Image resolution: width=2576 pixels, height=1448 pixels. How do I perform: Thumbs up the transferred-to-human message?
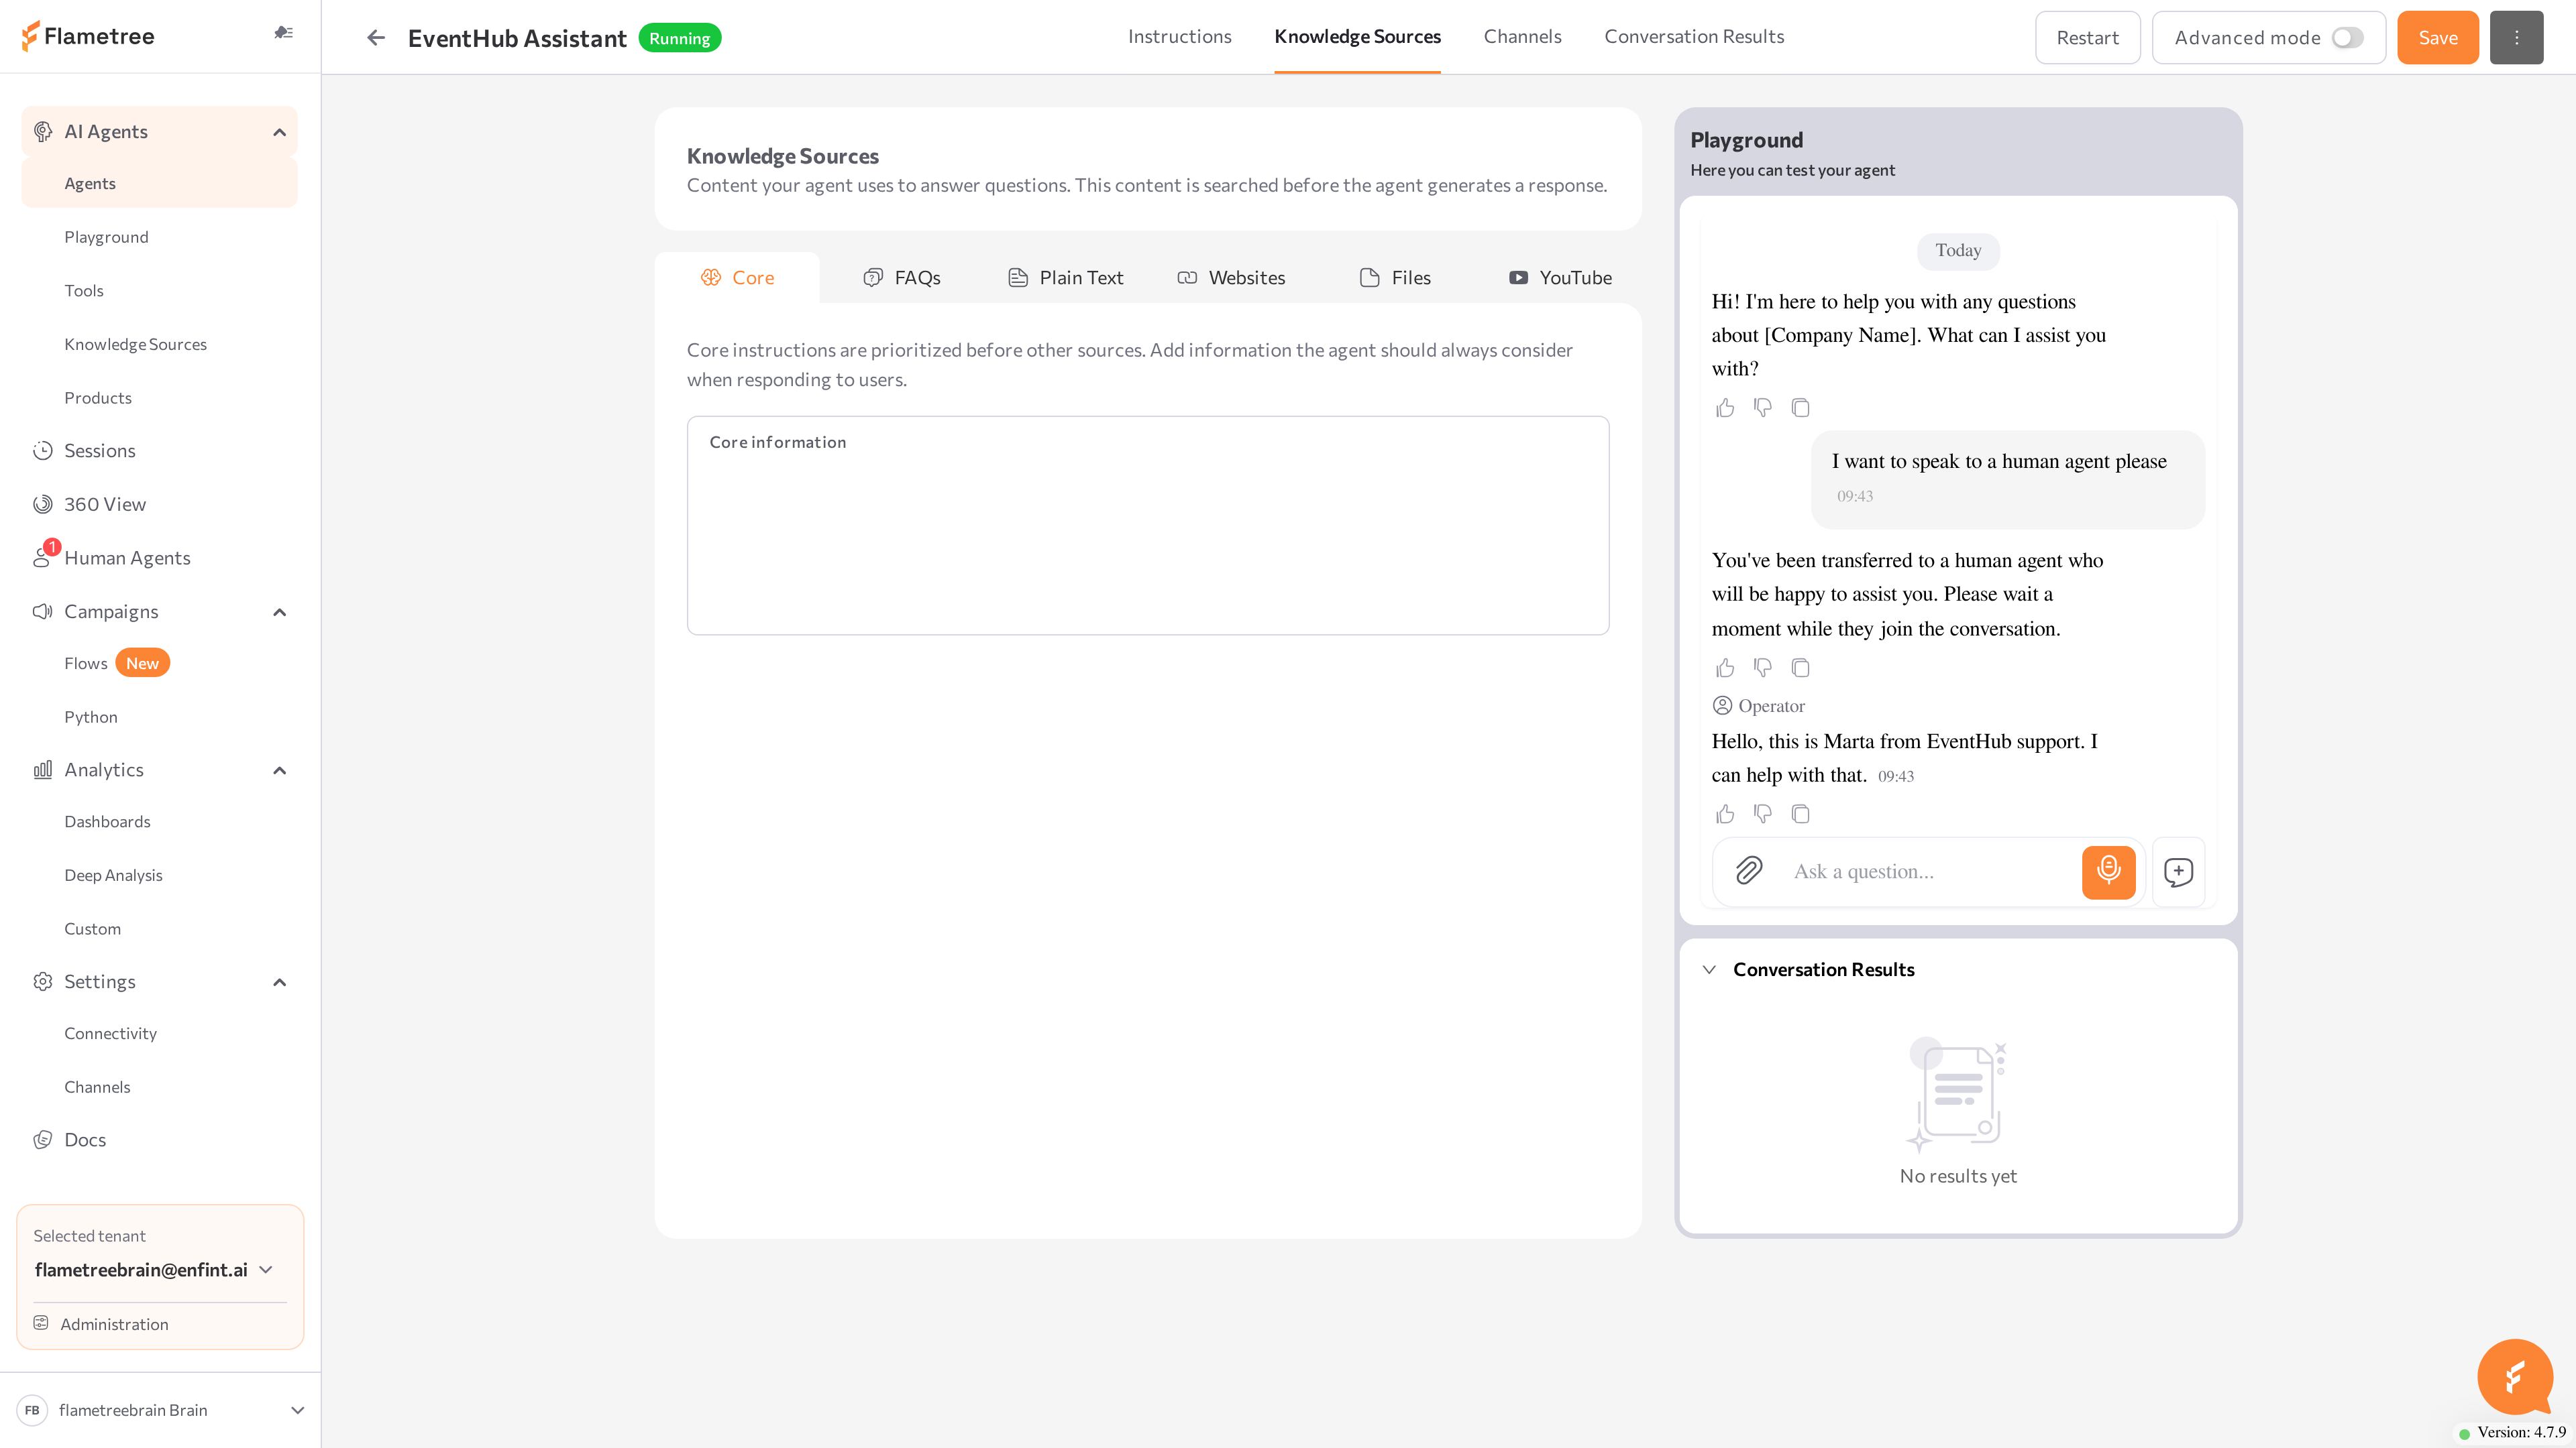(1725, 668)
